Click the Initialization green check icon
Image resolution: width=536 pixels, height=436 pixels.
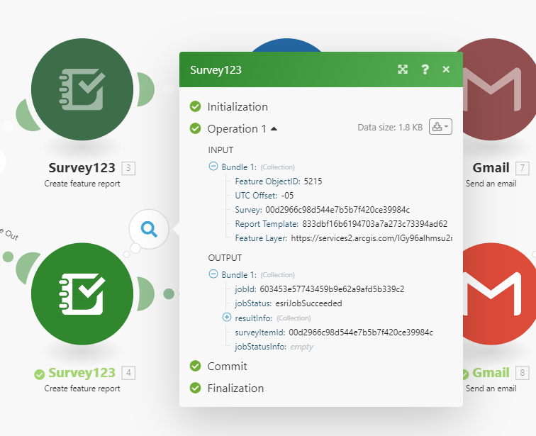(x=195, y=106)
